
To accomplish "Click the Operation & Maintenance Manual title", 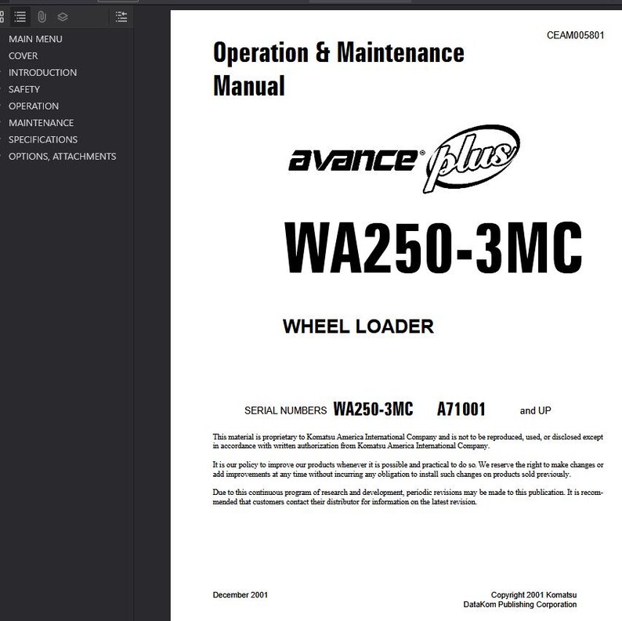I will click(x=338, y=69).
